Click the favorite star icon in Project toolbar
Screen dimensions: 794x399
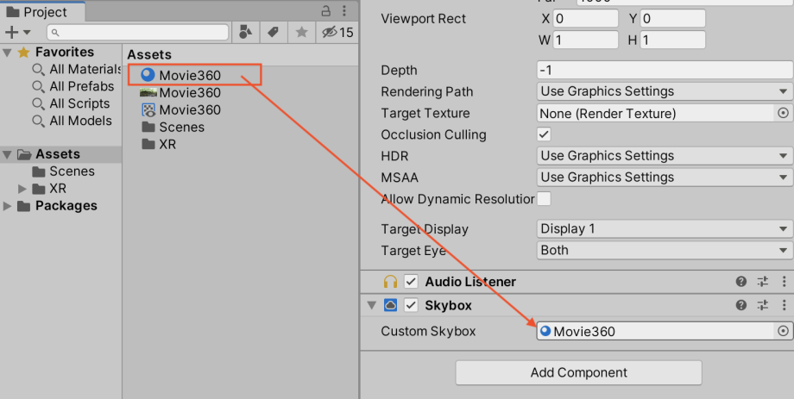click(301, 33)
